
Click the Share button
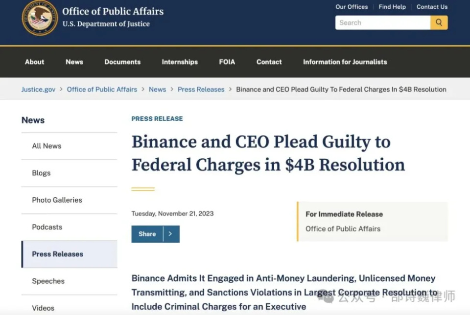[147, 234]
